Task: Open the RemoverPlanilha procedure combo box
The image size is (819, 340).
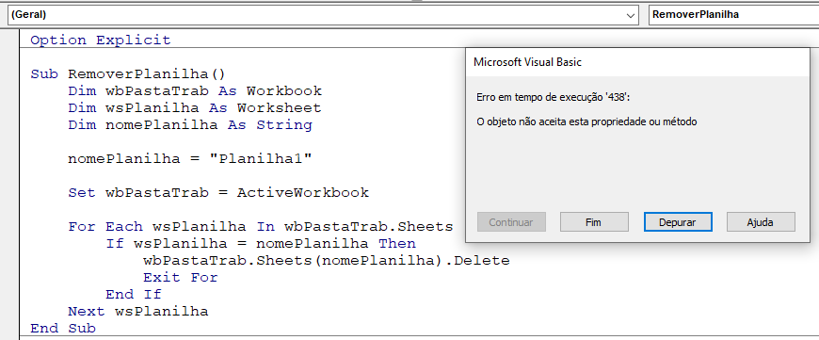Action: coord(733,15)
